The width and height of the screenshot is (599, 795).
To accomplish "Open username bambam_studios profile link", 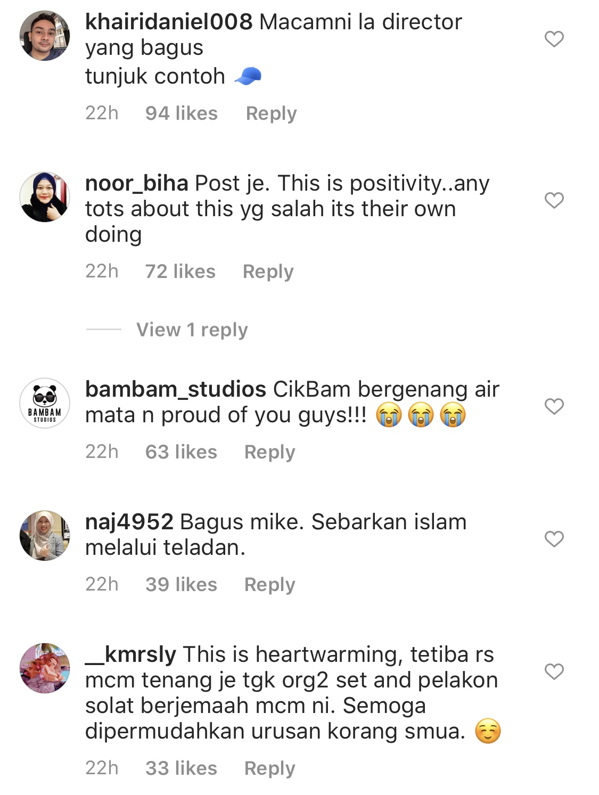I will point(176,389).
